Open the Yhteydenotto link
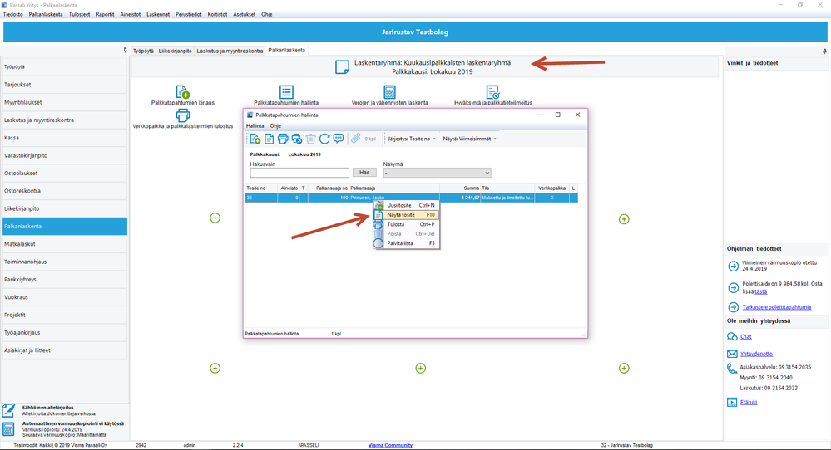The height and width of the screenshot is (450, 831). 756,354
